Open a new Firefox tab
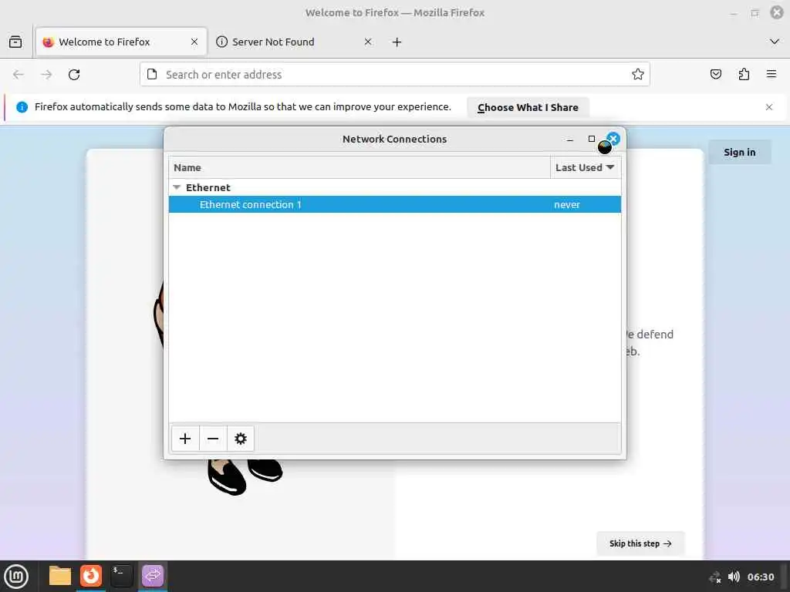The image size is (790, 592). [x=397, y=42]
